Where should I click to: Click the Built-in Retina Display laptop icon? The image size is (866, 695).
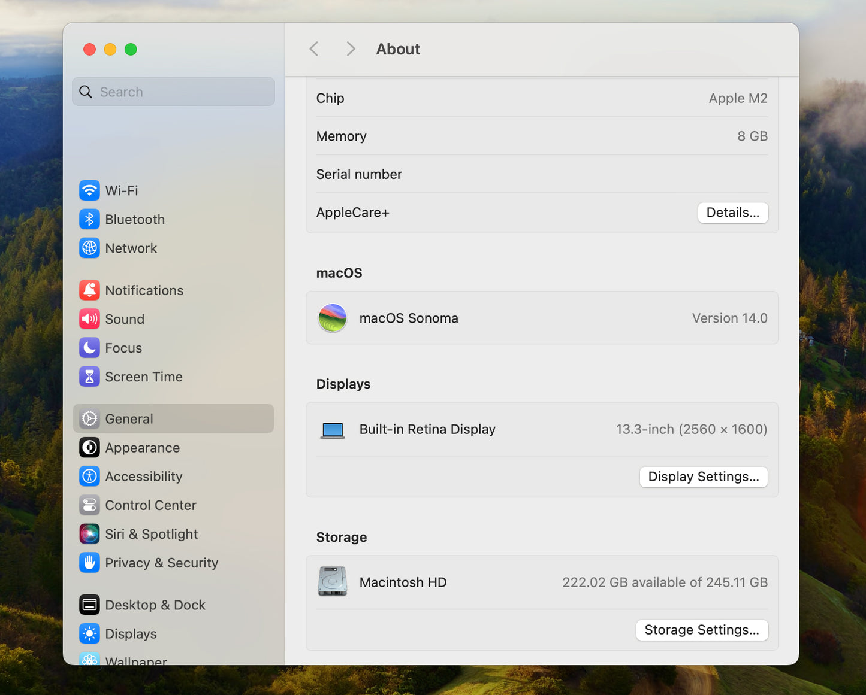point(333,430)
